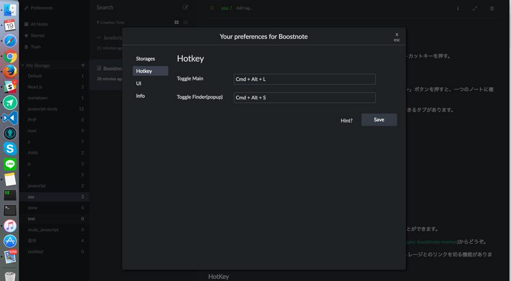Viewport: 511px width, 281px height.
Task: Open the green paper-plane app in dock
Action: (10, 102)
